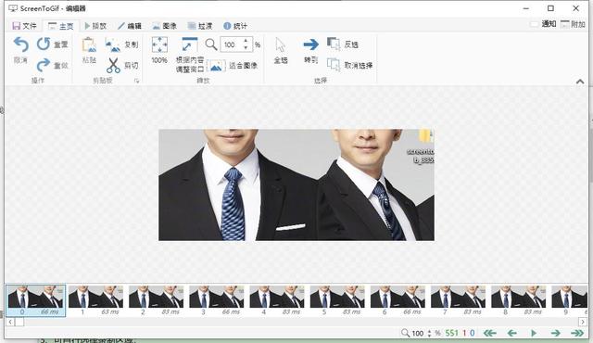Increase status bar zoom with up arrow
593x343 pixels.
[x=429, y=331]
